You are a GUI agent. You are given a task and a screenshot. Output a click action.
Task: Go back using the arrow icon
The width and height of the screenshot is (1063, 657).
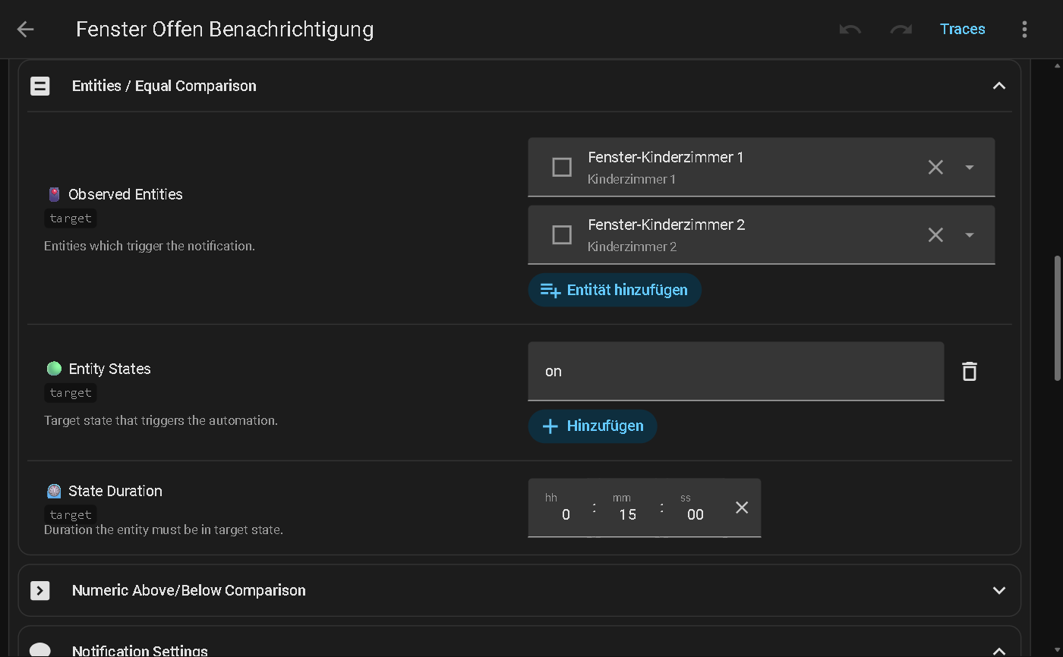[26, 30]
